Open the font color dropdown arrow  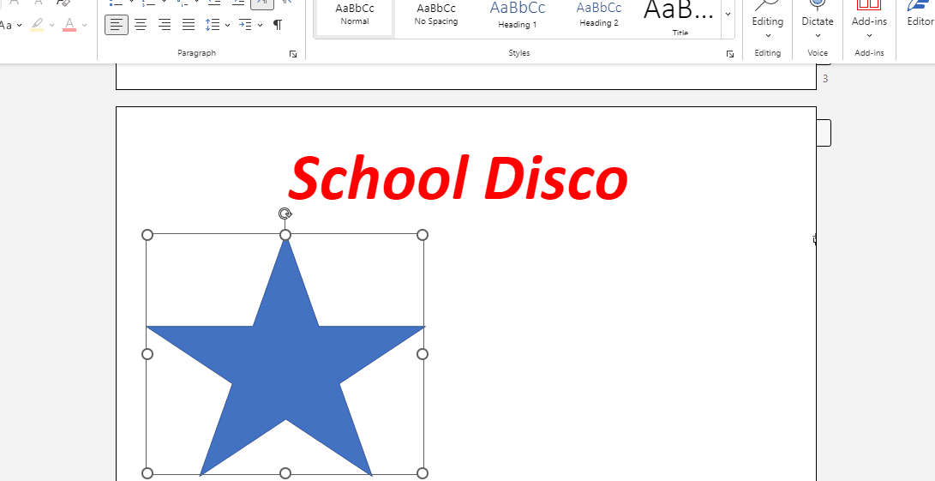click(x=84, y=25)
